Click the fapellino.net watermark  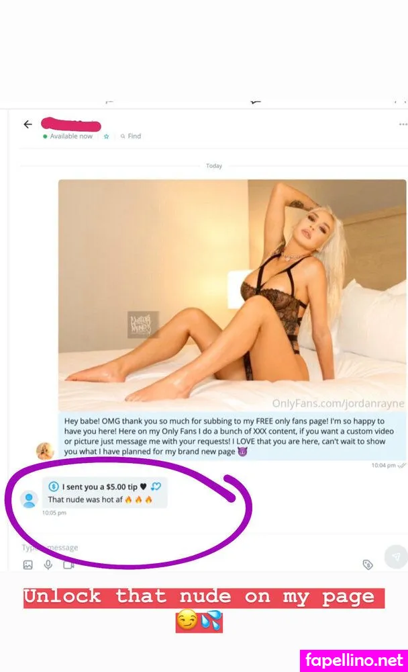tap(354, 661)
